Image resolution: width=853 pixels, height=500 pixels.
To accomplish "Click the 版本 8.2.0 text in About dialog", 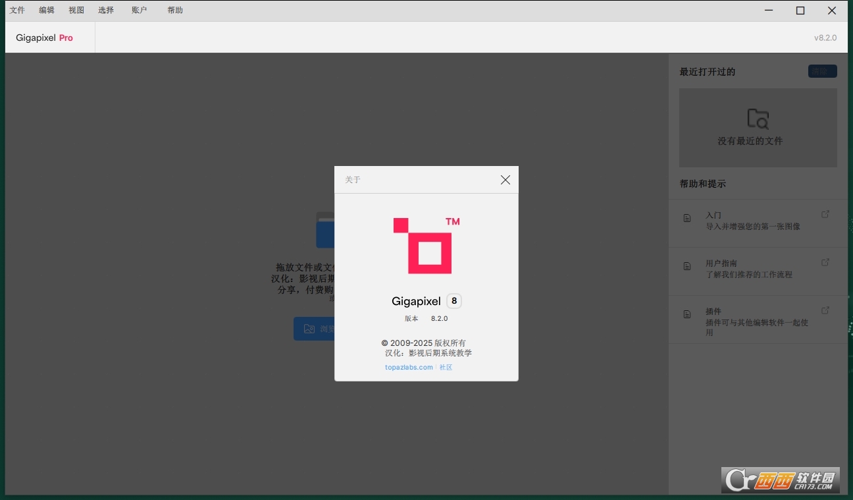I will [426, 319].
